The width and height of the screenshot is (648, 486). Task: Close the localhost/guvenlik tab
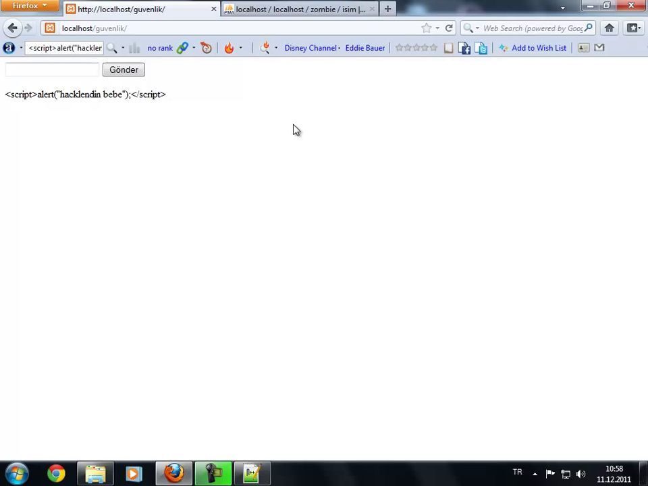click(214, 9)
